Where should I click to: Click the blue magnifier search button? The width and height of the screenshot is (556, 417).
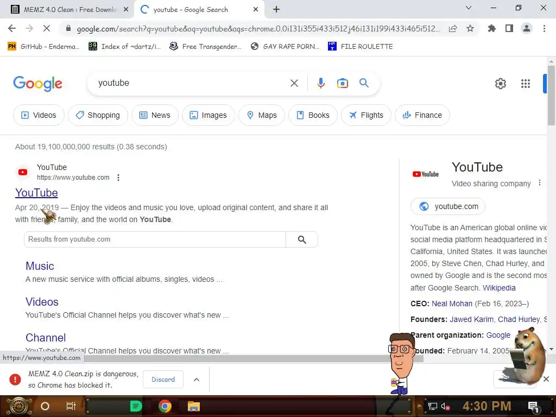tap(364, 83)
